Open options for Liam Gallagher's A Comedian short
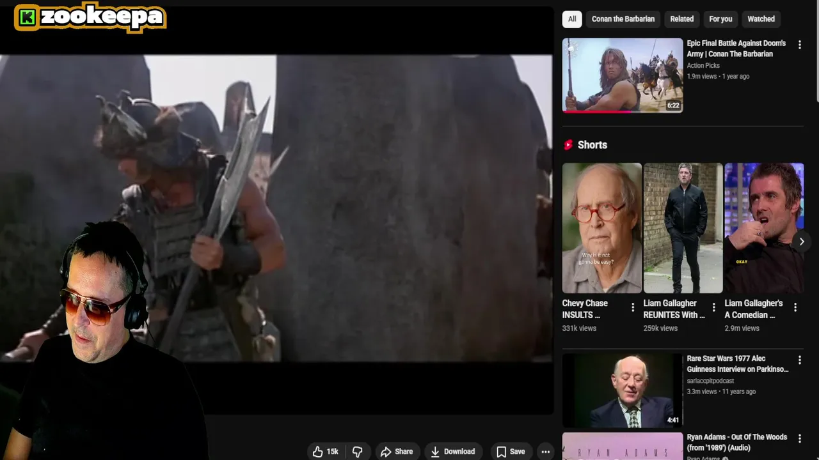This screenshot has width=819, height=460. coord(795,308)
